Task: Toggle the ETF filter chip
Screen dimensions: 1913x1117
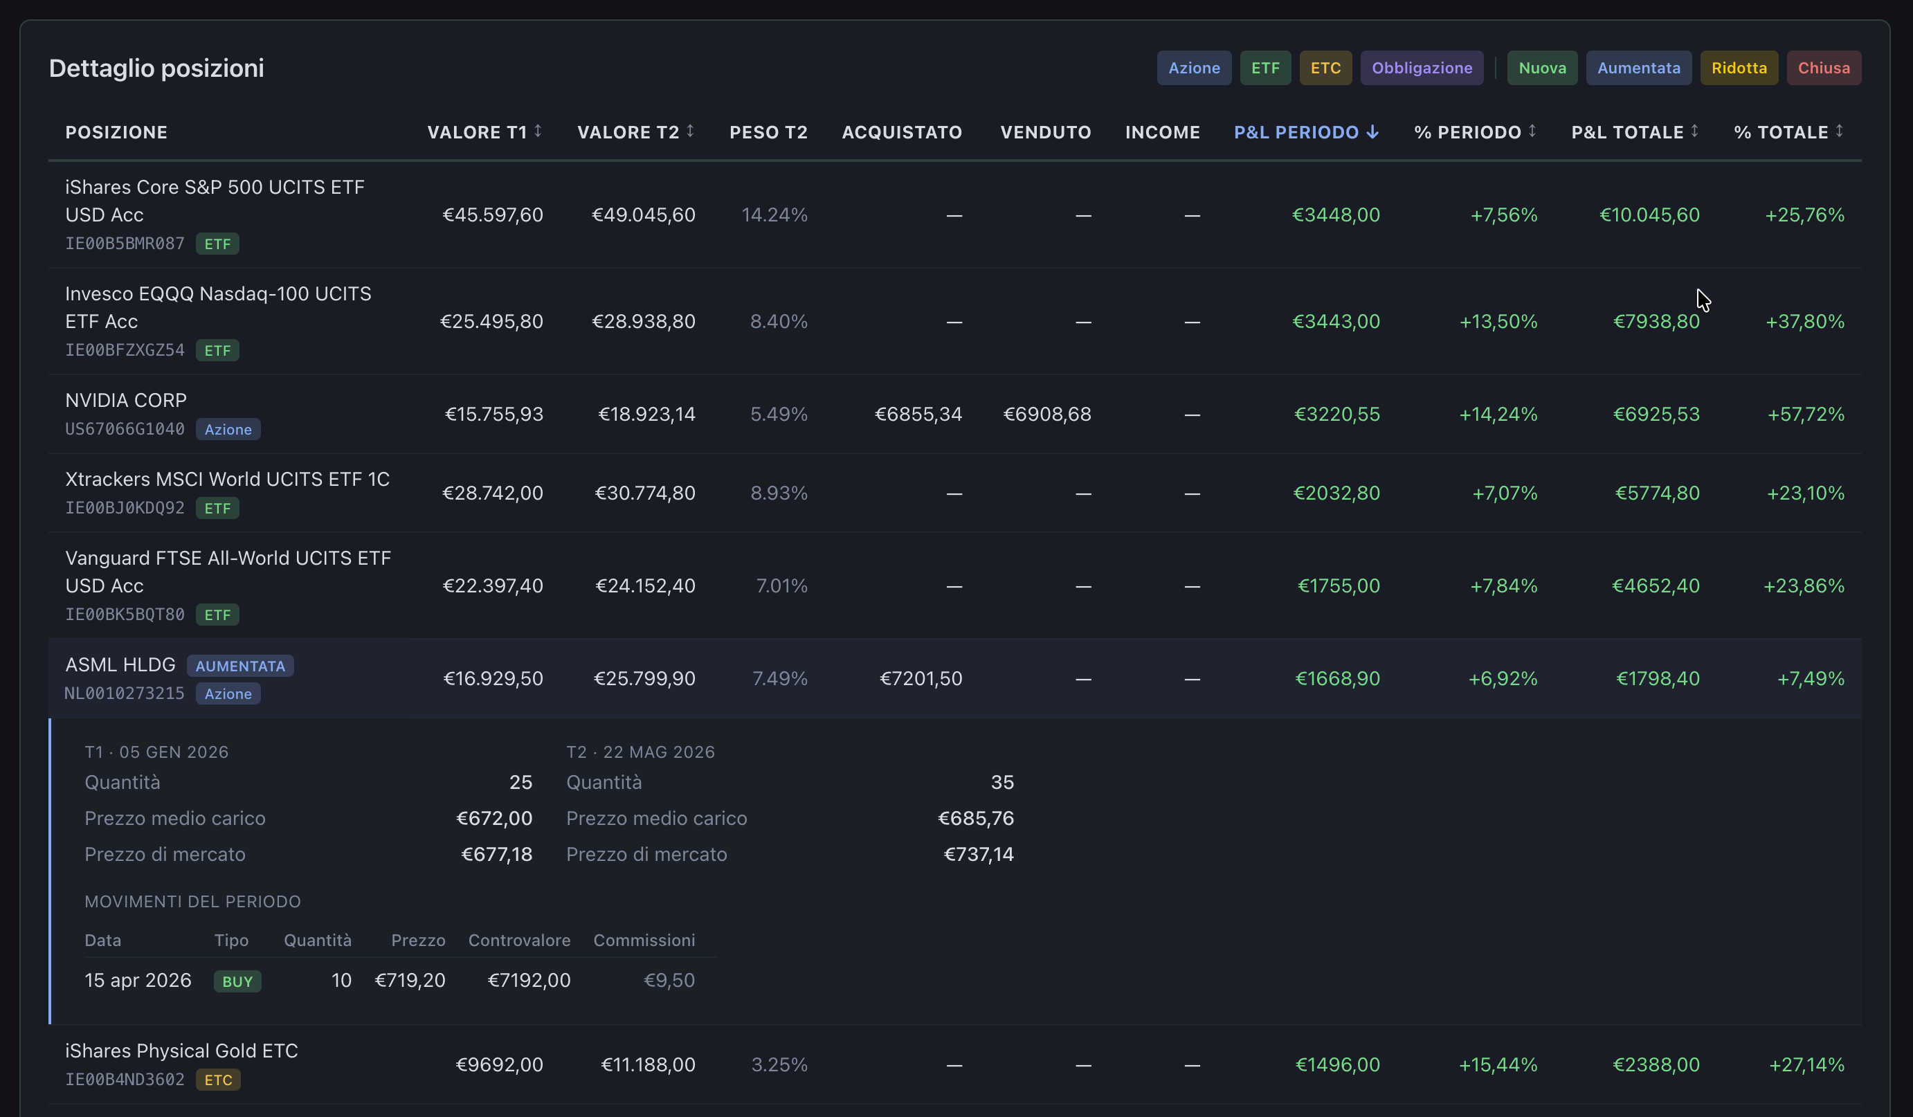Action: (x=1265, y=69)
